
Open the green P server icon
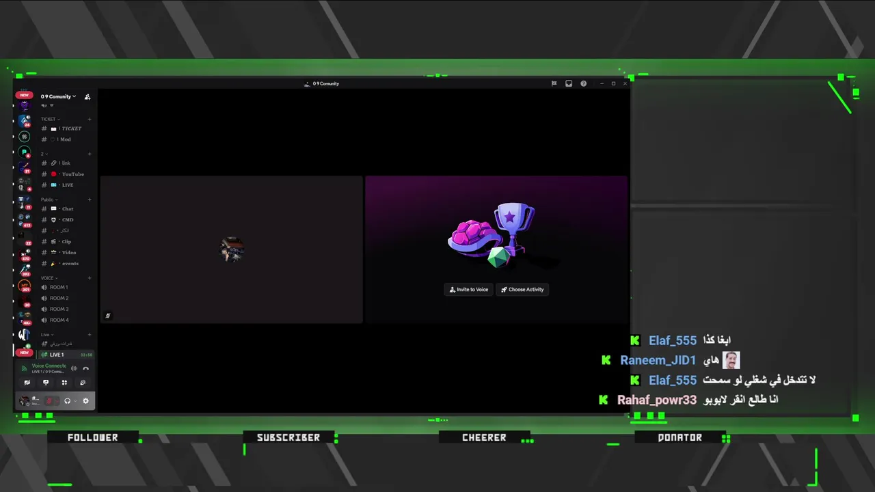(x=24, y=153)
